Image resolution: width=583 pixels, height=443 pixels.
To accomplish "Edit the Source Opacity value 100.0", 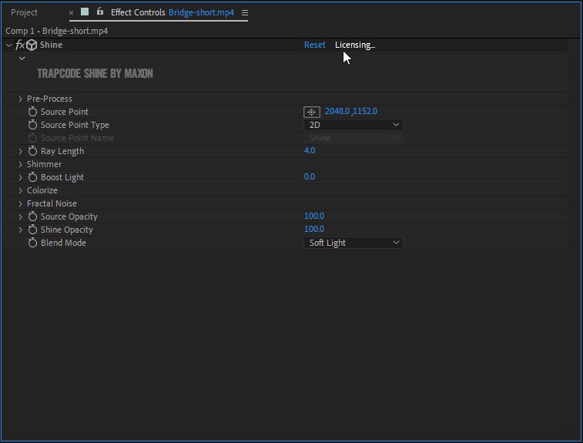I will click(314, 216).
